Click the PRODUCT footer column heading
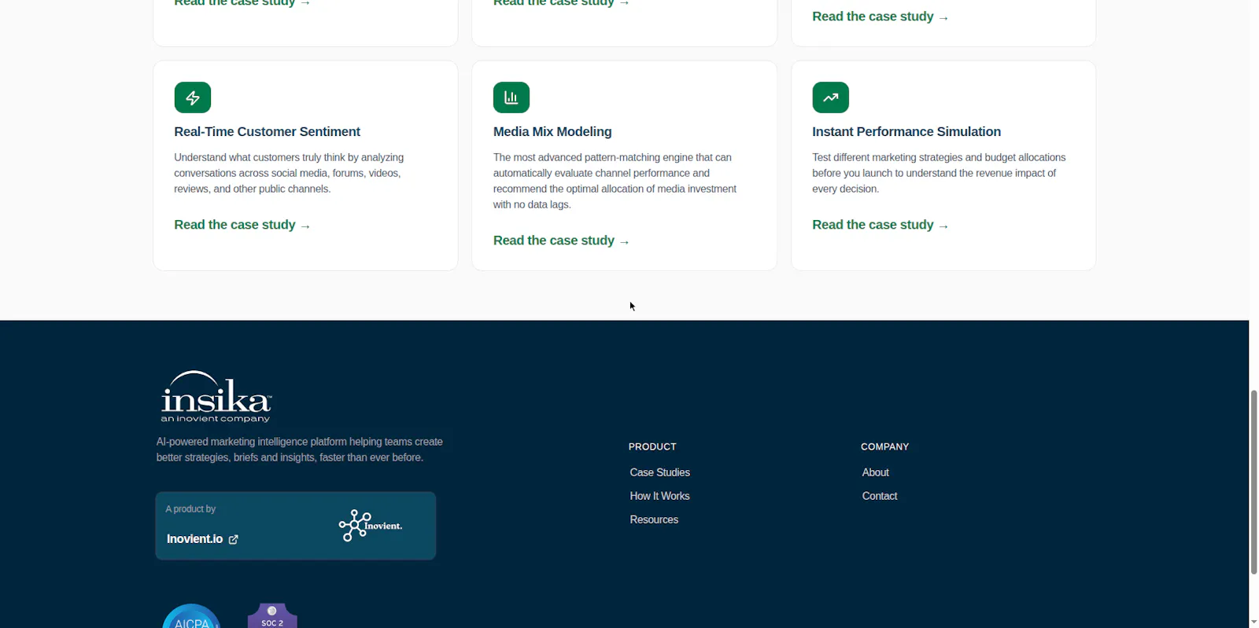 (652, 446)
